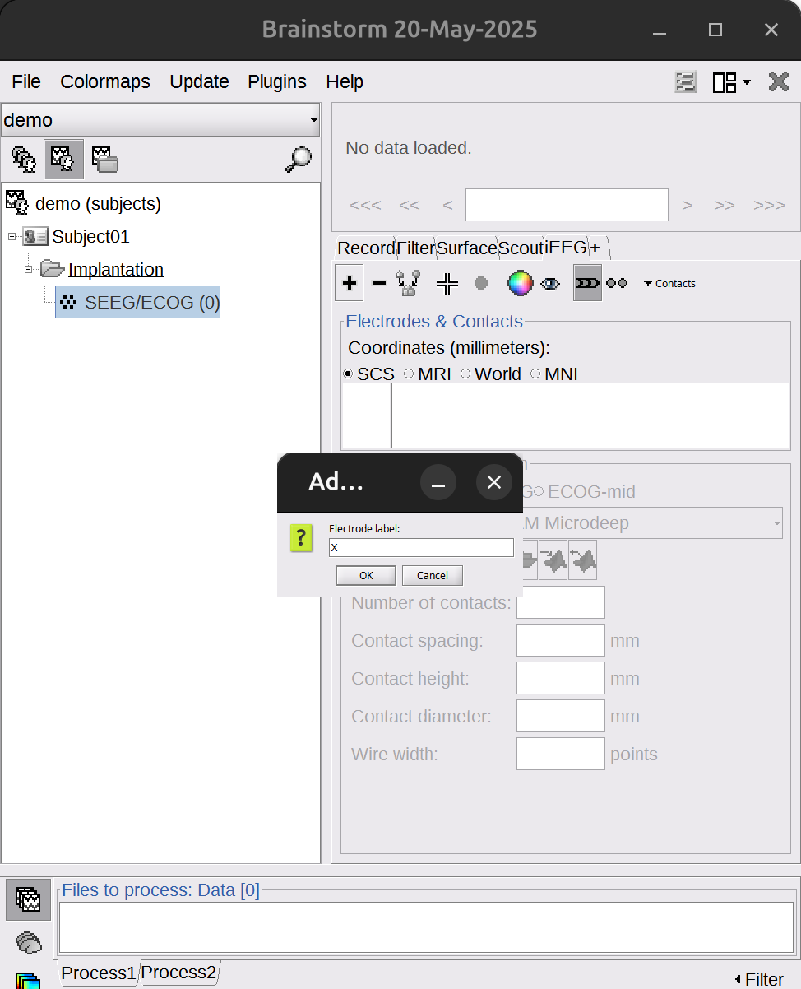This screenshot has width=801, height=989.
Task: Select the sphere contacts display mode icon
Action: coord(617,283)
